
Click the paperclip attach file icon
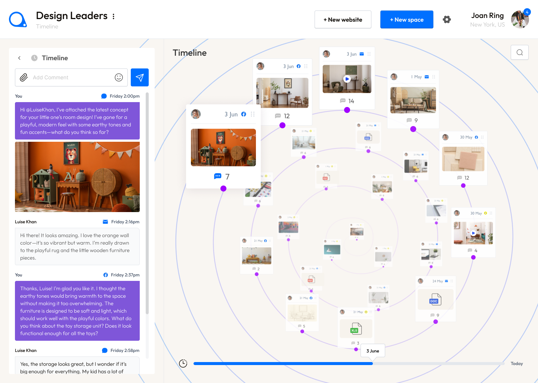pos(24,77)
